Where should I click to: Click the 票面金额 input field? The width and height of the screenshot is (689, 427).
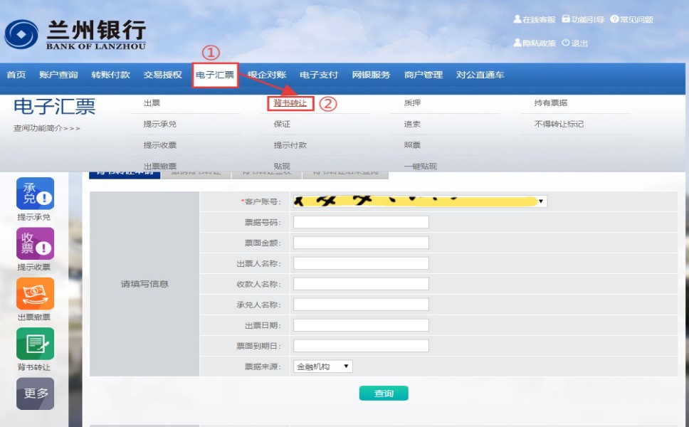click(361, 243)
